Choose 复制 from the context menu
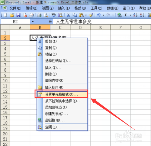Image resolution: width=151 pixels, height=146 pixels. (62, 48)
